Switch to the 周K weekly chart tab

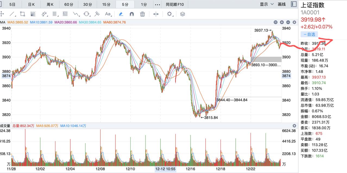pyautogui.click(x=50, y=4)
